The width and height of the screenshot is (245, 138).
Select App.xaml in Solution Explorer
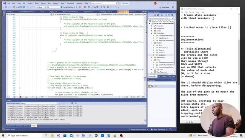160,70
